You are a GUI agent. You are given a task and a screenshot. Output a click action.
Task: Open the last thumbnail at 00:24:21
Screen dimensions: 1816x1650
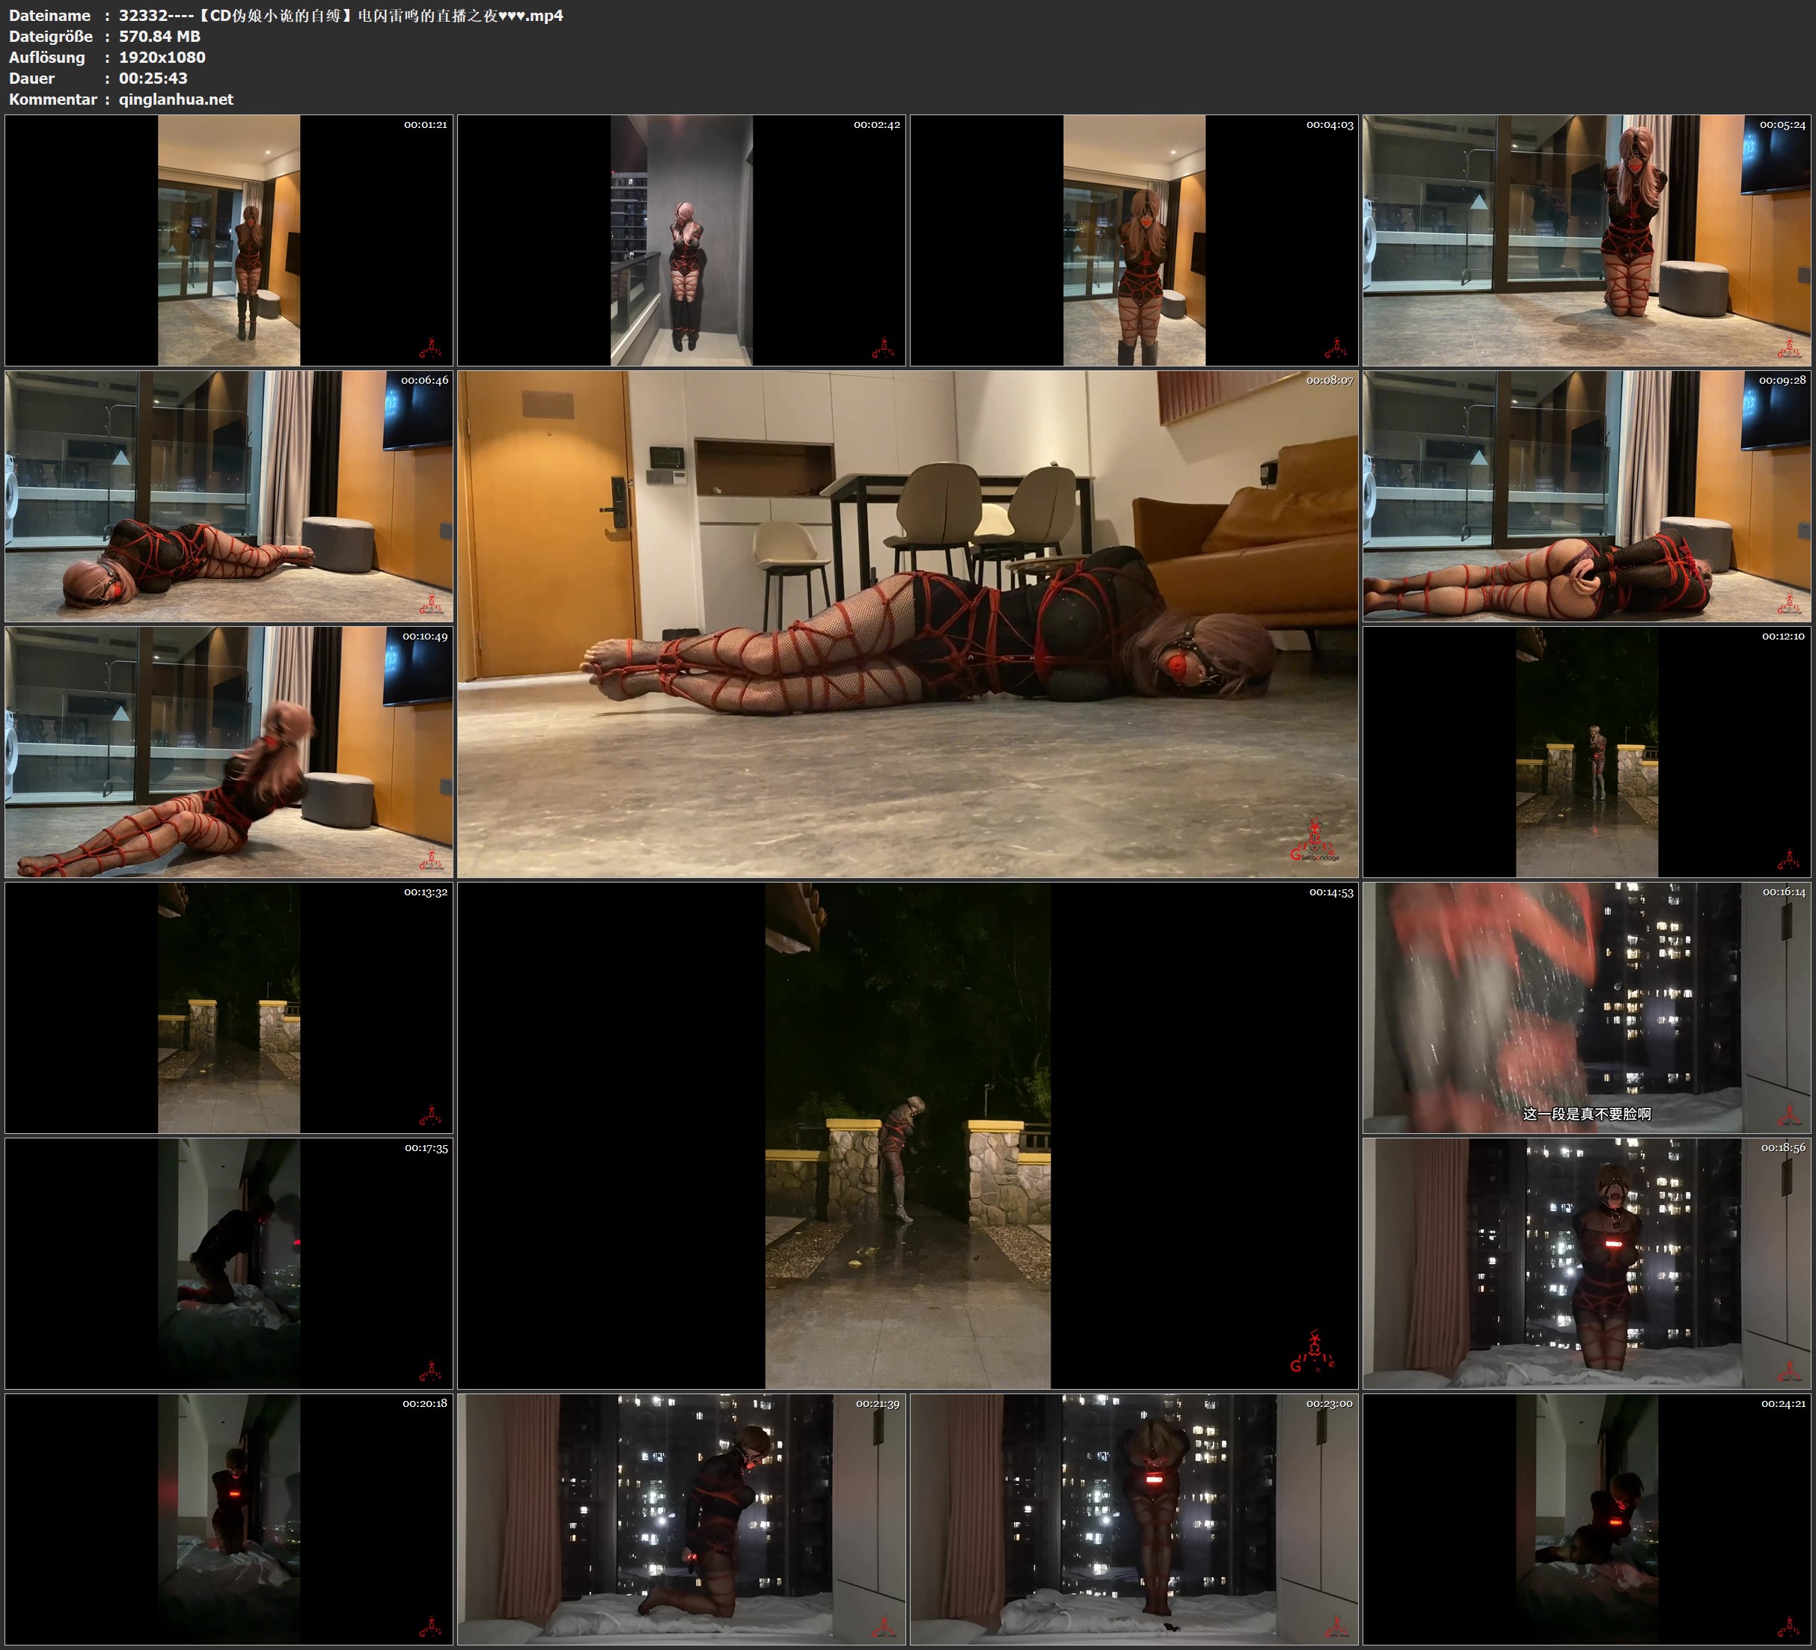1586,1518
